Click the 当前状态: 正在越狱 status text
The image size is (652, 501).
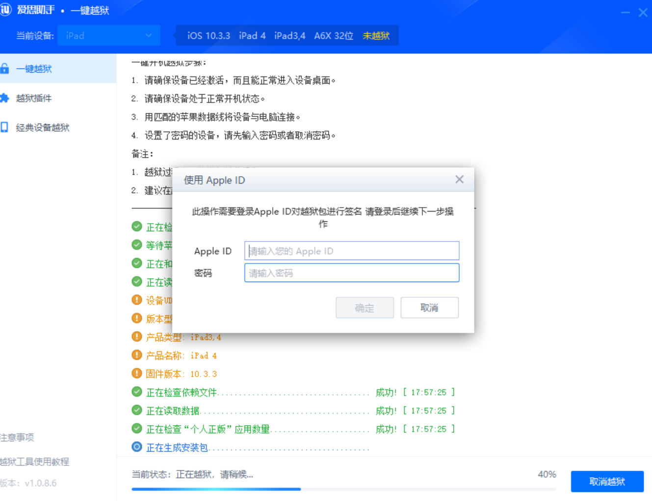point(192,474)
